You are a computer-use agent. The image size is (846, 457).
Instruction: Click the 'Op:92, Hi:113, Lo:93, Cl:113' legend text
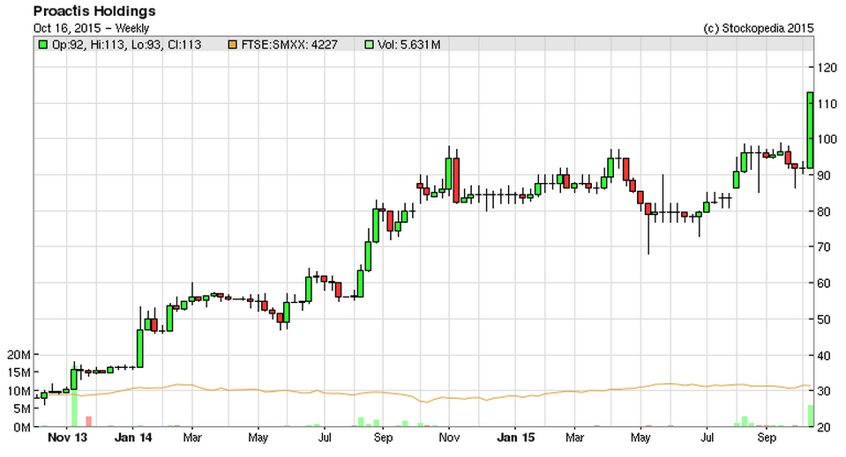pos(126,45)
